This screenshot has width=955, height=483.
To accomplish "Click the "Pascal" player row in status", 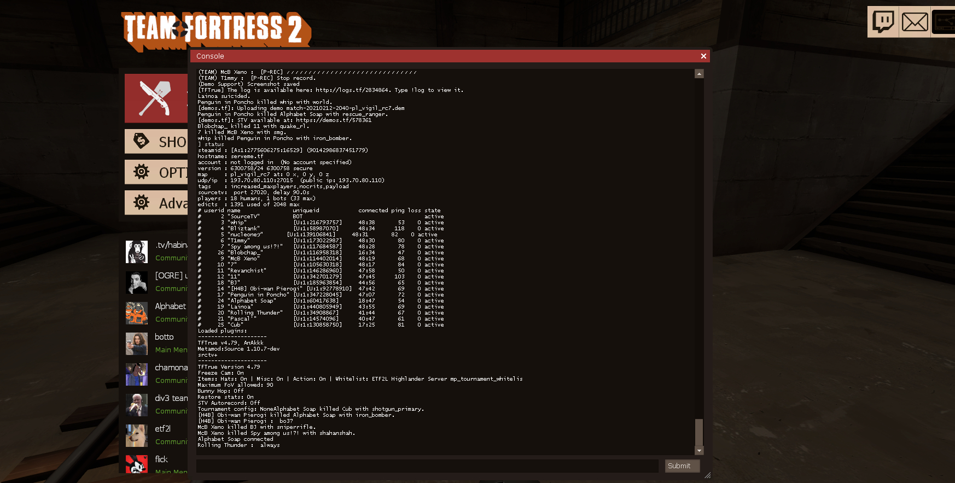I will [321, 319].
